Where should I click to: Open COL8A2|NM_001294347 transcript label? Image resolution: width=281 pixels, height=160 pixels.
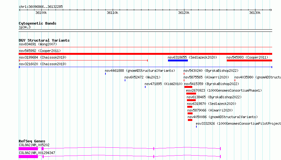pyautogui.click(x=37, y=153)
